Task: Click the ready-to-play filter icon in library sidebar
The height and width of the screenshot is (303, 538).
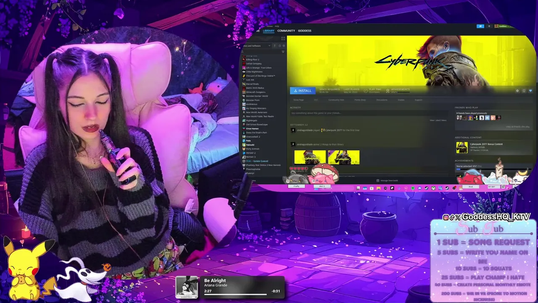Action: 284,46
